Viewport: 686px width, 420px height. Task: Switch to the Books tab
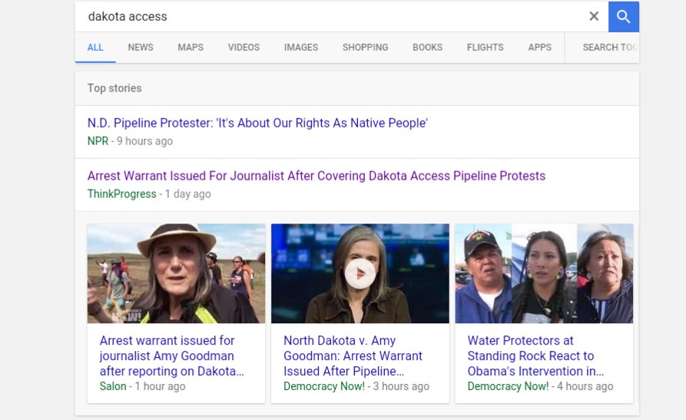coord(427,48)
